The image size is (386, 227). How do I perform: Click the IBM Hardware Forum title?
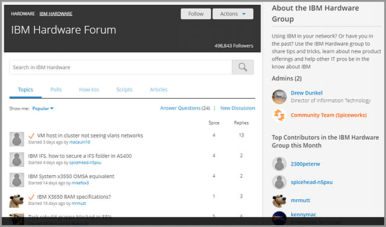pyautogui.click(x=63, y=30)
